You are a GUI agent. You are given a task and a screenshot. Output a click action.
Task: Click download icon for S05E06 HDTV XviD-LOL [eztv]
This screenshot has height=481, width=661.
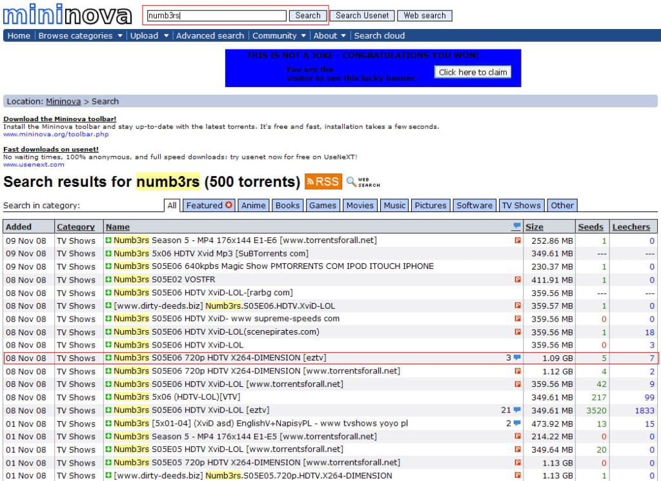[108, 410]
